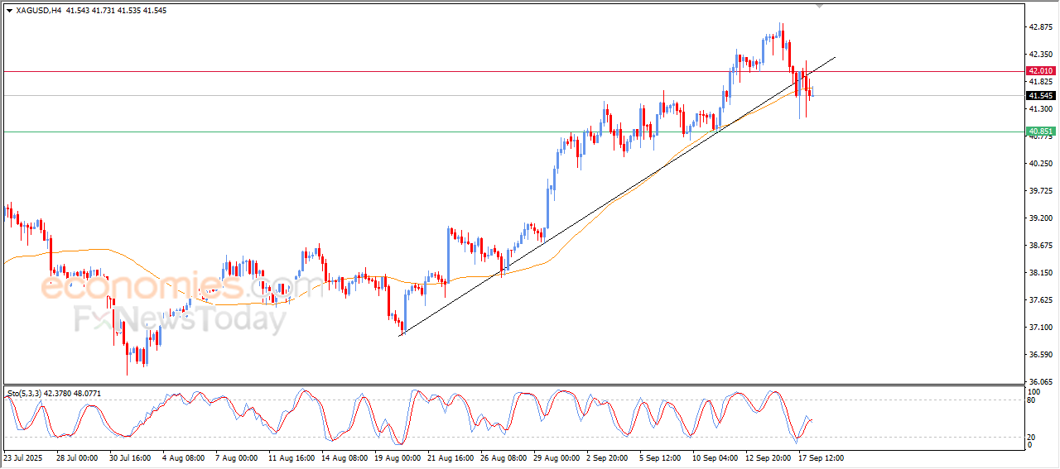
Task: Click the 37.625 price axis value
Action: 1040,300
